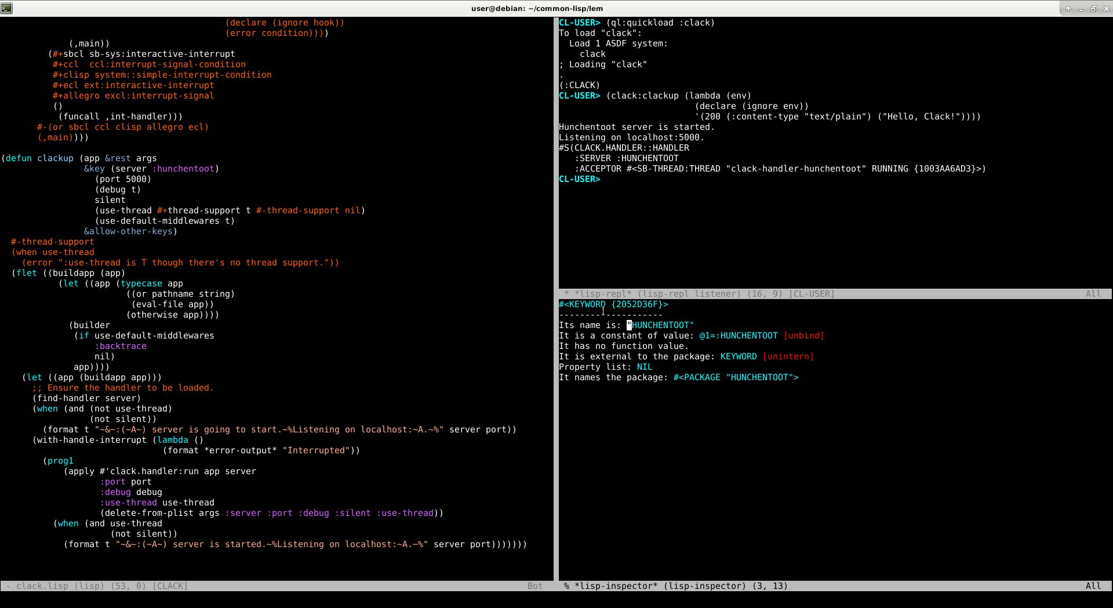
Task: Click the up-arrow button in title bar
Action: pos(1068,9)
